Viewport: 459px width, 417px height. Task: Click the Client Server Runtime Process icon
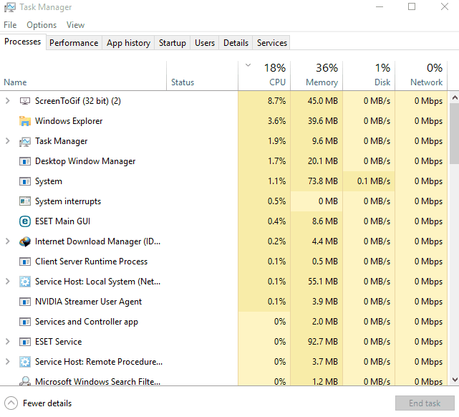click(x=25, y=262)
